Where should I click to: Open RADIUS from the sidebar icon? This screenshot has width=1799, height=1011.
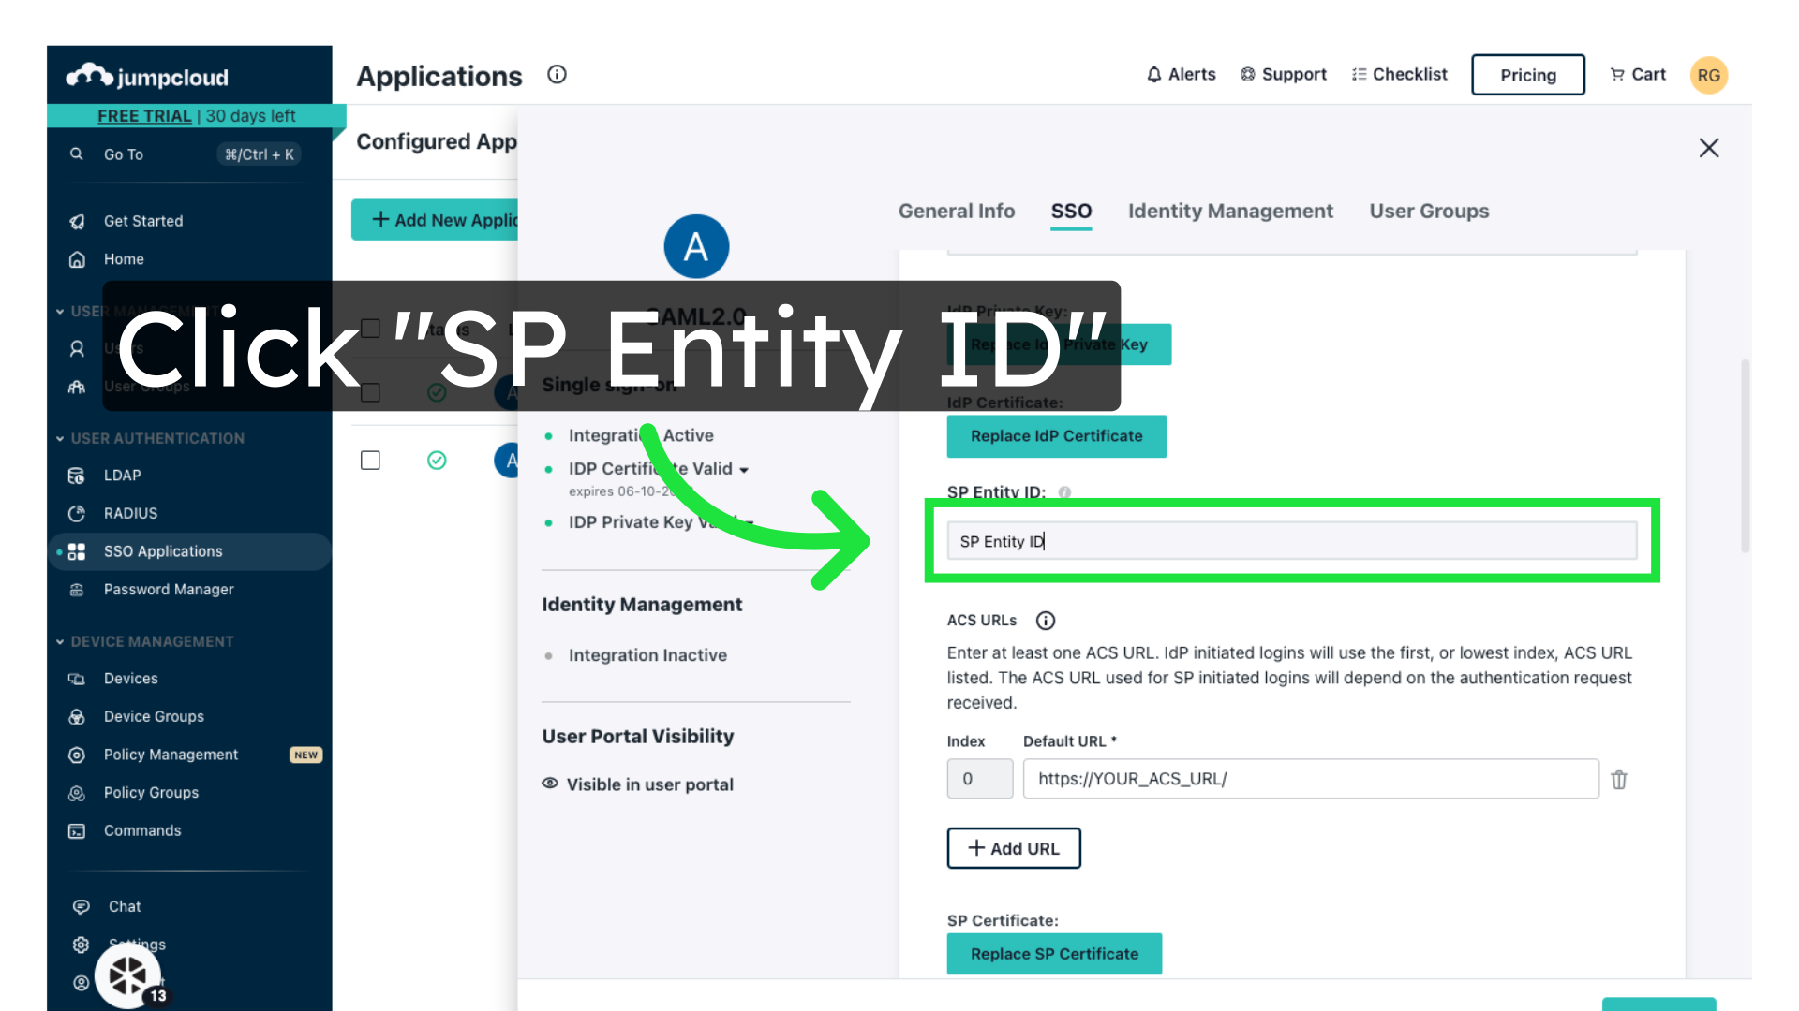click(77, 514)
